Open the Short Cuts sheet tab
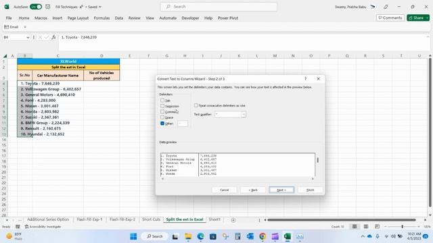The width and height of the screenshot is (433, 243). (x=151, y=219)
